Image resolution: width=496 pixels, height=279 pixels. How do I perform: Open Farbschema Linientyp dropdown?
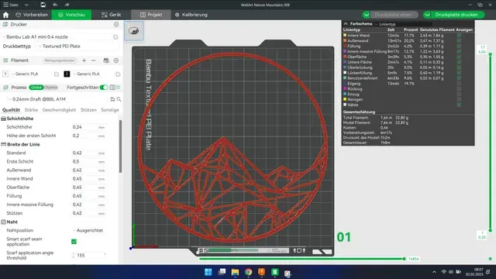(x=402, y=24)
